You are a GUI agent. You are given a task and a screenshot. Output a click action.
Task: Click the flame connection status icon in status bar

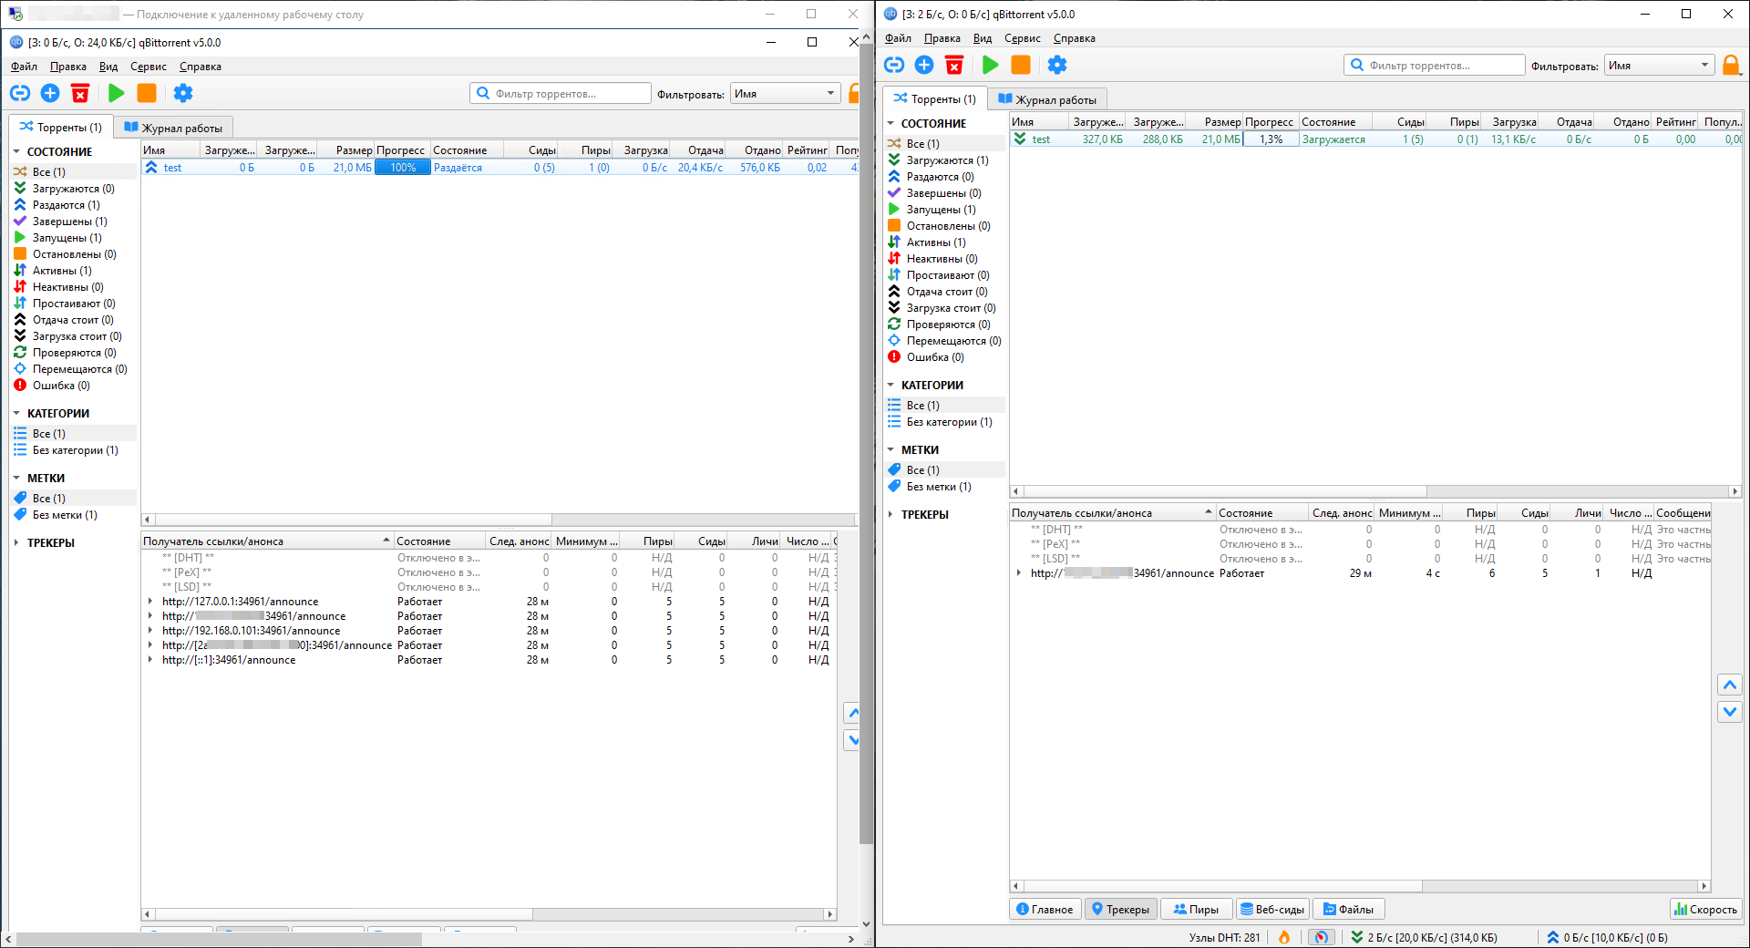tap(1284, 937)
